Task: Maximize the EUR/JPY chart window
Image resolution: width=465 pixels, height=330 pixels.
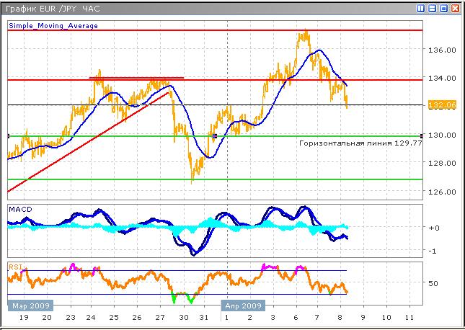Action: 443,9
